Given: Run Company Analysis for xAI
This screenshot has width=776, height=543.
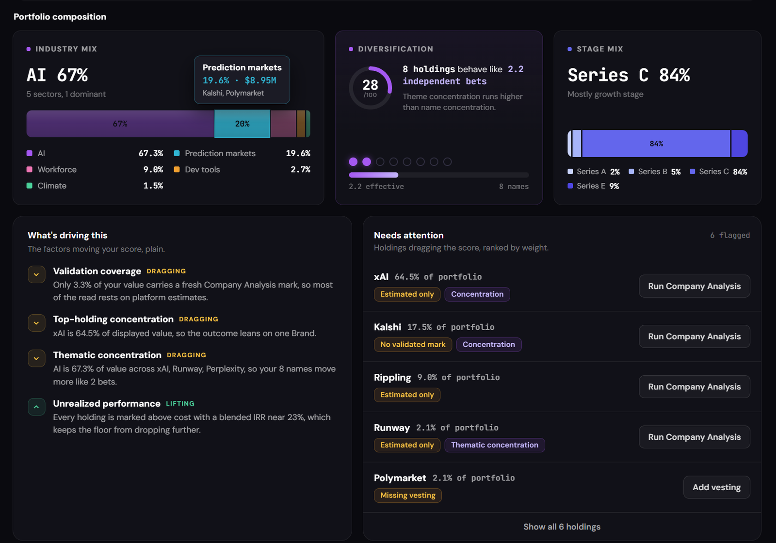Looking at the screenshot, I should (x=694, y=286).
